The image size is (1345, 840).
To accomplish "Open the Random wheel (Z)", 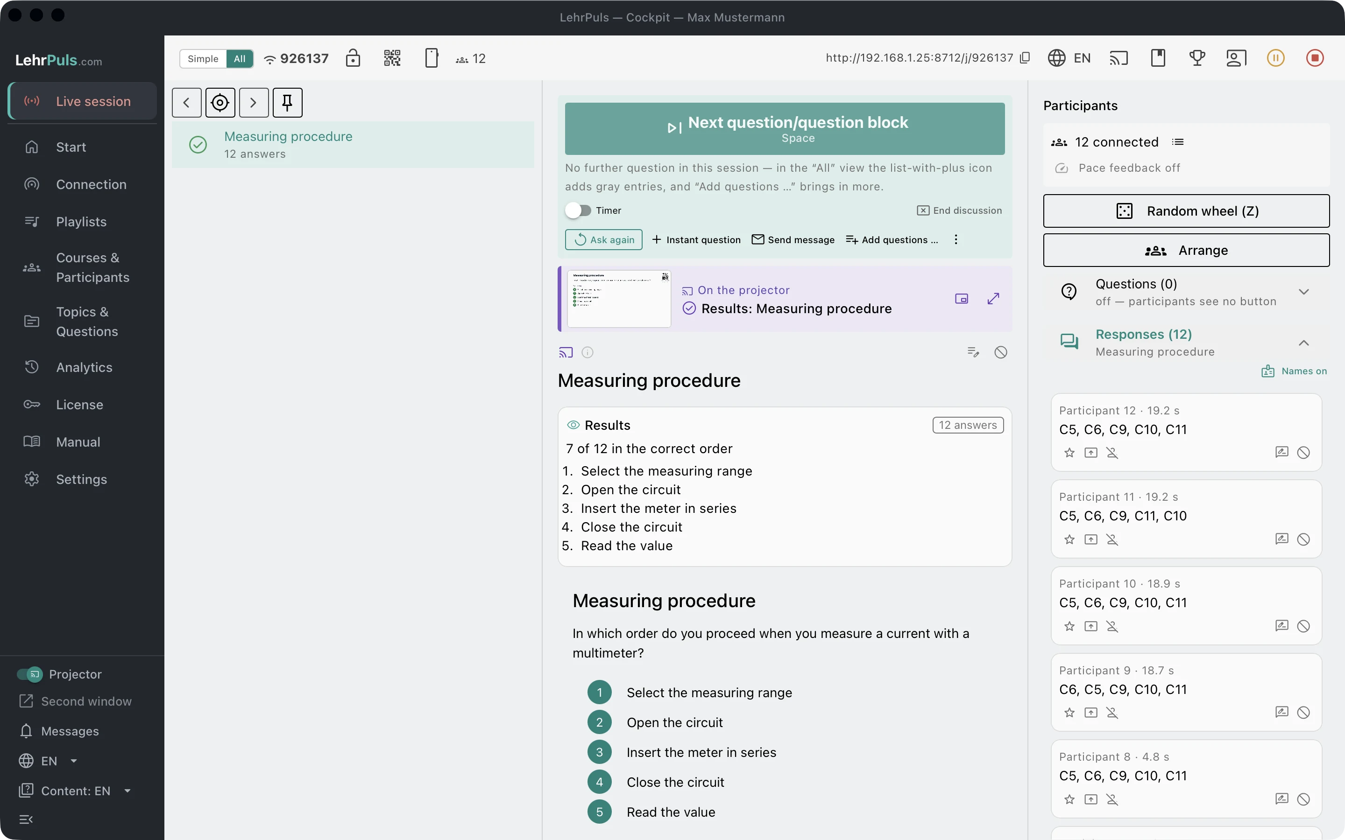I will pyautogui.click(x=1186, y=211).
